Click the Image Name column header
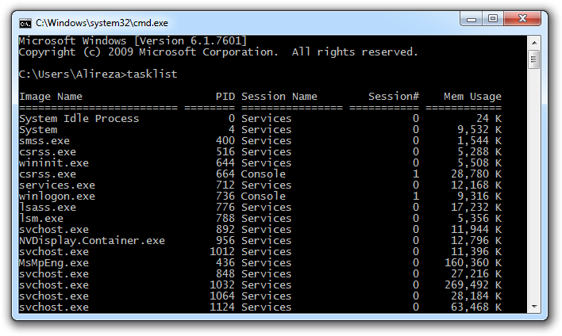 point(51,96)
